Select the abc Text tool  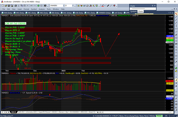176,44
